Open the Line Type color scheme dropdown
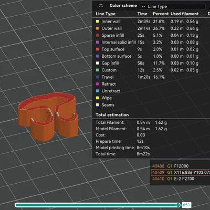This screenshot has width=210, height=210. click(172, 6)
